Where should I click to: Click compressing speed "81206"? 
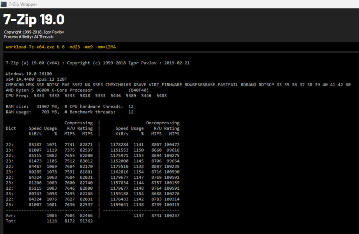click(x=35, y=183)
